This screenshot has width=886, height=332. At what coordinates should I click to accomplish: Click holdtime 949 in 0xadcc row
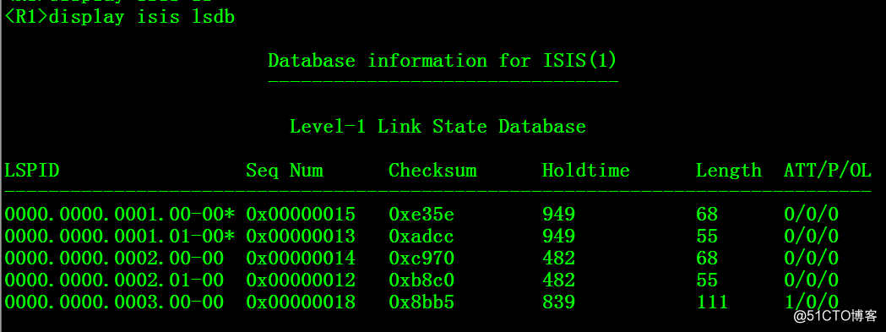pos(559,236)
